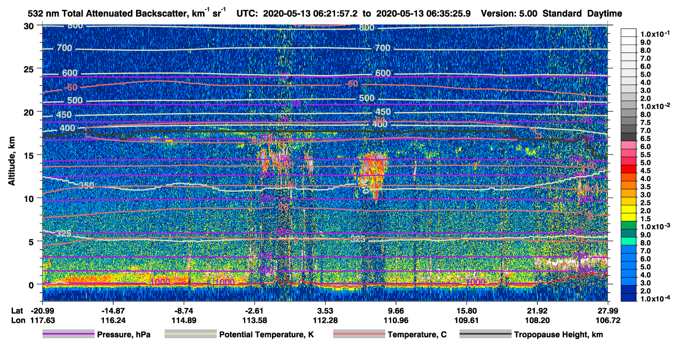Click latitude value '15.80'
675x346 pixels.
point(466,310)
